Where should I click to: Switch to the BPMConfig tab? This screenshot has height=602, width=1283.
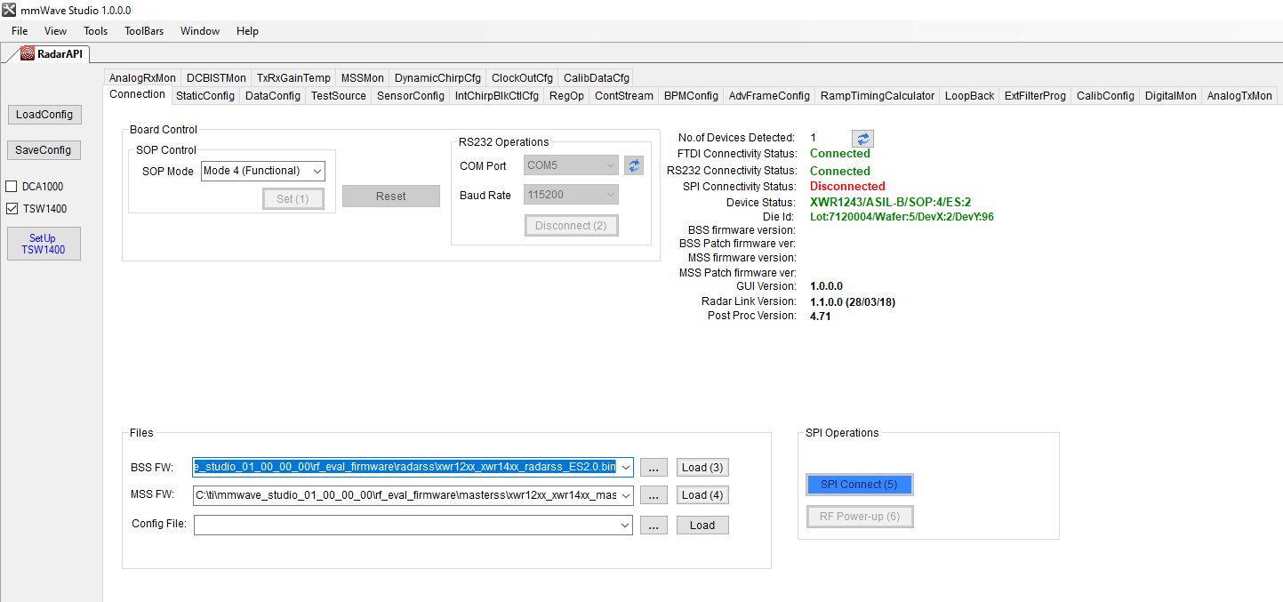[x=691, y=95]
